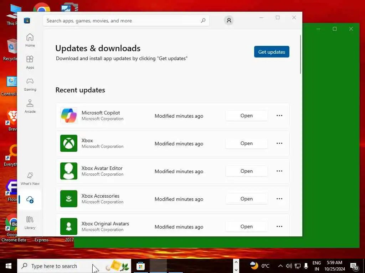Click the Microsoft Copilot app icon

pyautogui.click(x=69, y=116)
